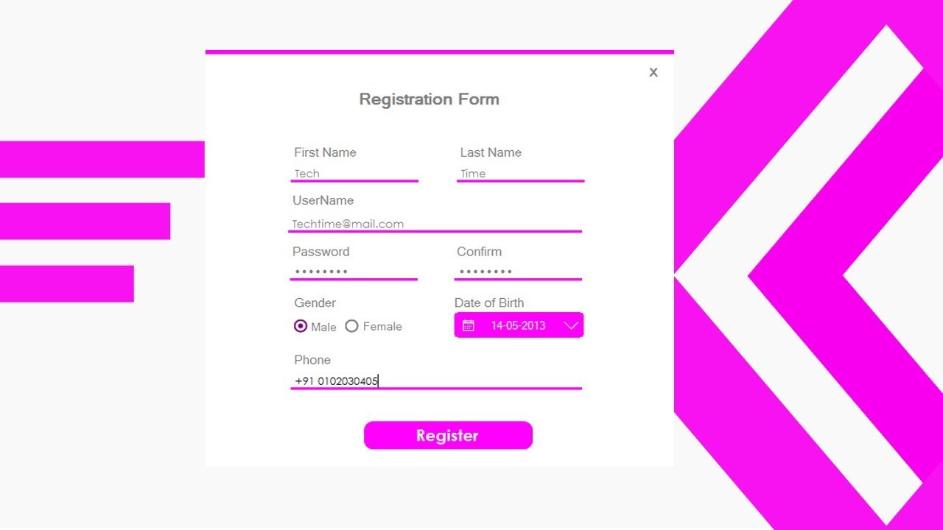Select the Female radio button
This screenshot has height=530, width=943.
(351, 326)
